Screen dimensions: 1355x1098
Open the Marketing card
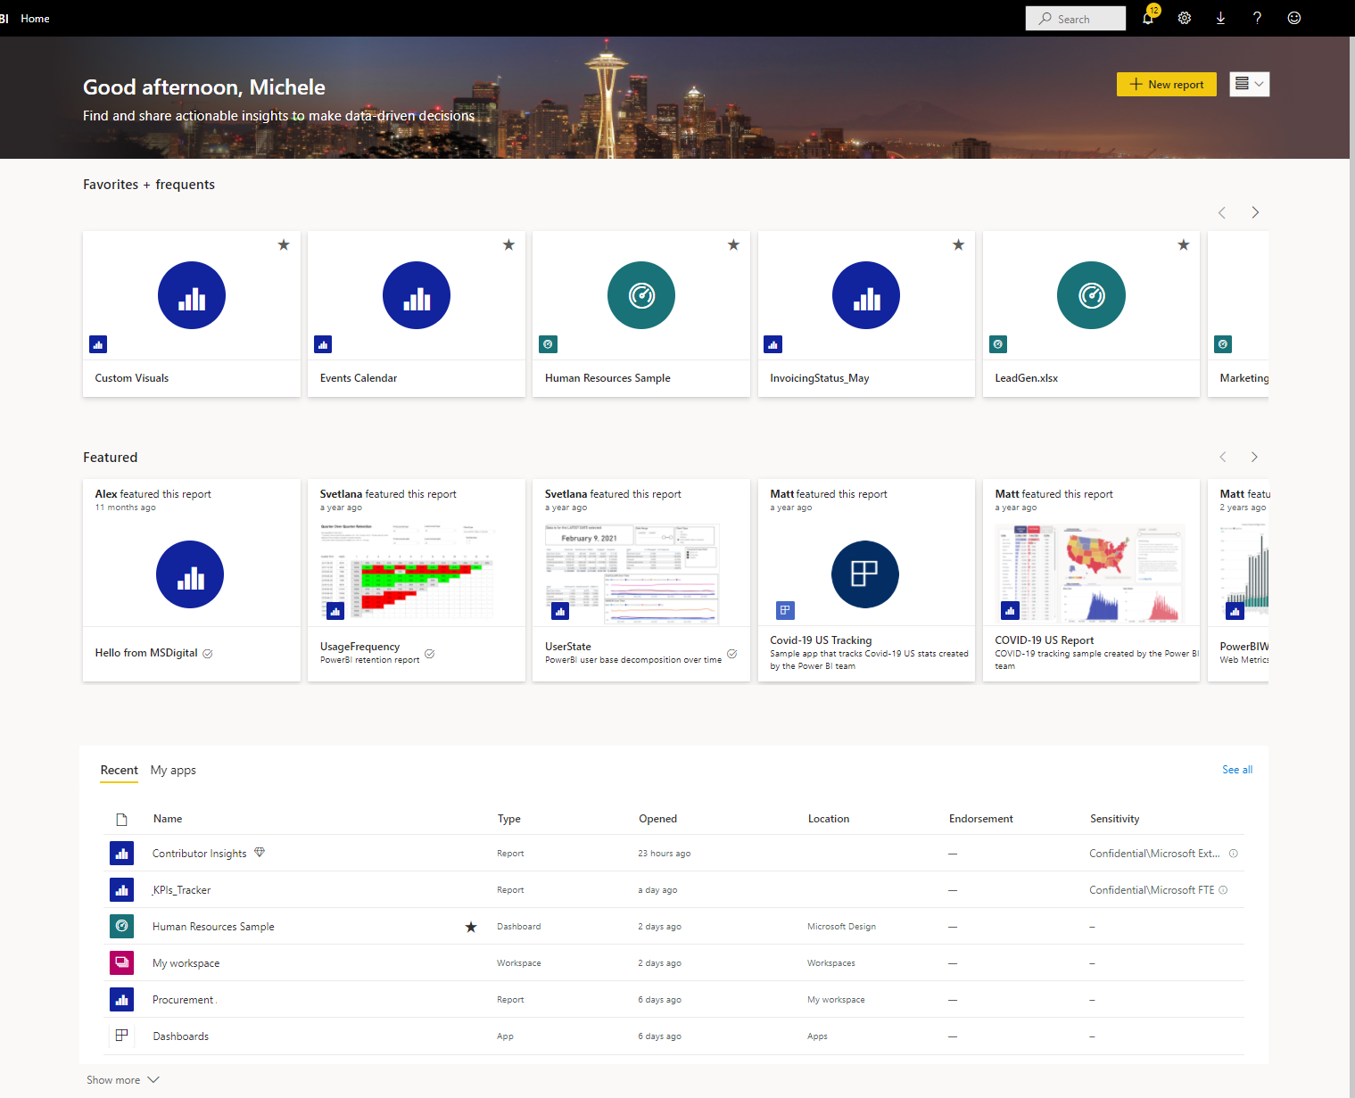[1238, 314]
